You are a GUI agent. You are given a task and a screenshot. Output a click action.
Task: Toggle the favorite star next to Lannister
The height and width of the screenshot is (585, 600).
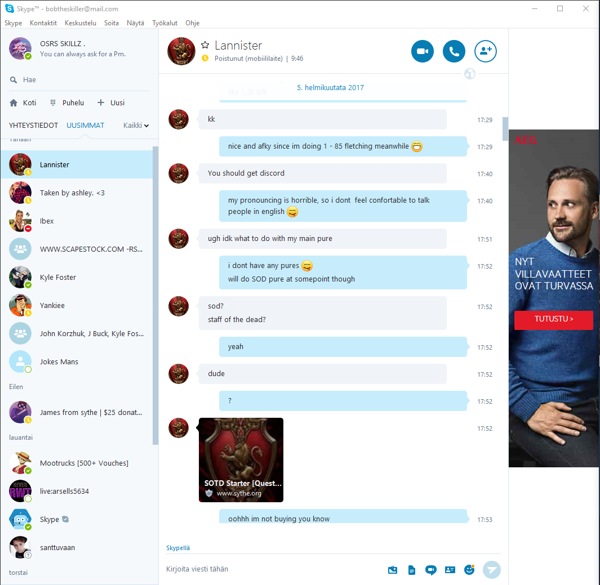205,45
